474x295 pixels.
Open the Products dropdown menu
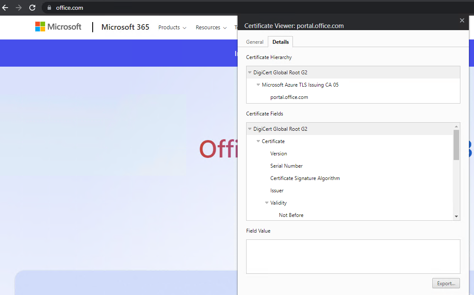point(172,28)
